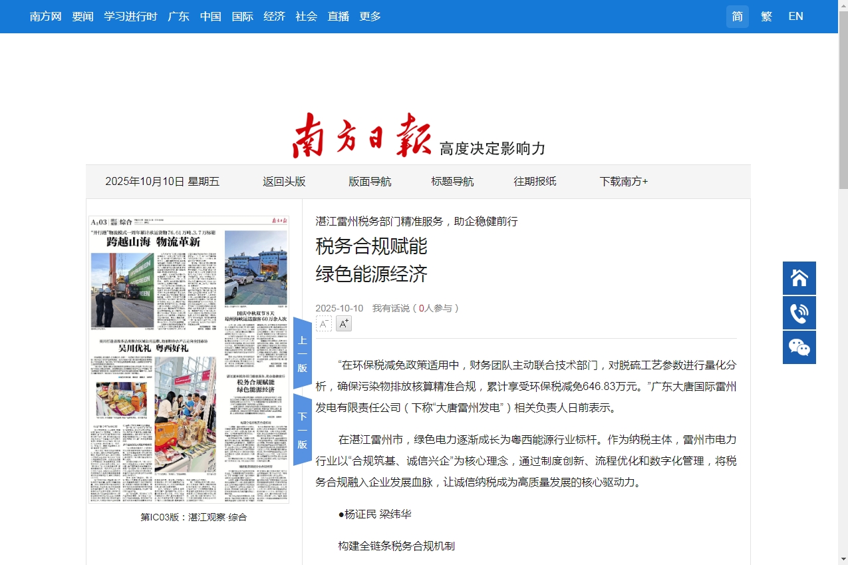
Task: Click the 南方日报 masthead logo
Action: 363,134
